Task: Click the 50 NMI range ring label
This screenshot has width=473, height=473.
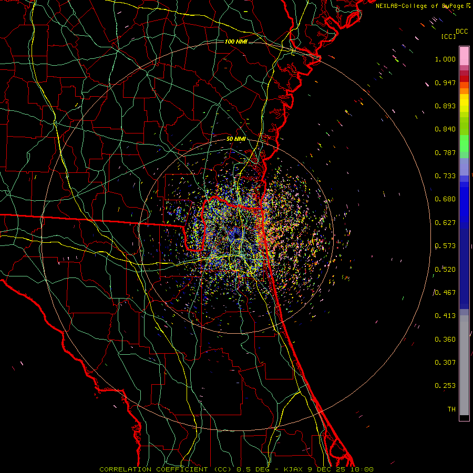Action: pyautogui.click(x=236, y=139)
